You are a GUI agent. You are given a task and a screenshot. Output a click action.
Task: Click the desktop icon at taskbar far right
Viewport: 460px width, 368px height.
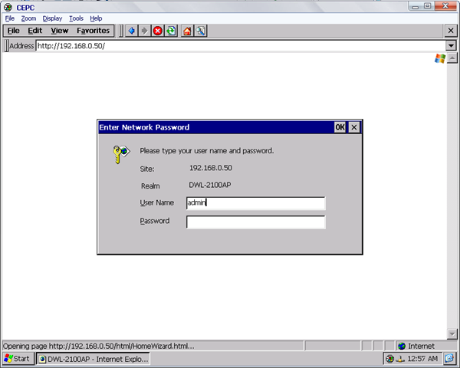[450, 359]
